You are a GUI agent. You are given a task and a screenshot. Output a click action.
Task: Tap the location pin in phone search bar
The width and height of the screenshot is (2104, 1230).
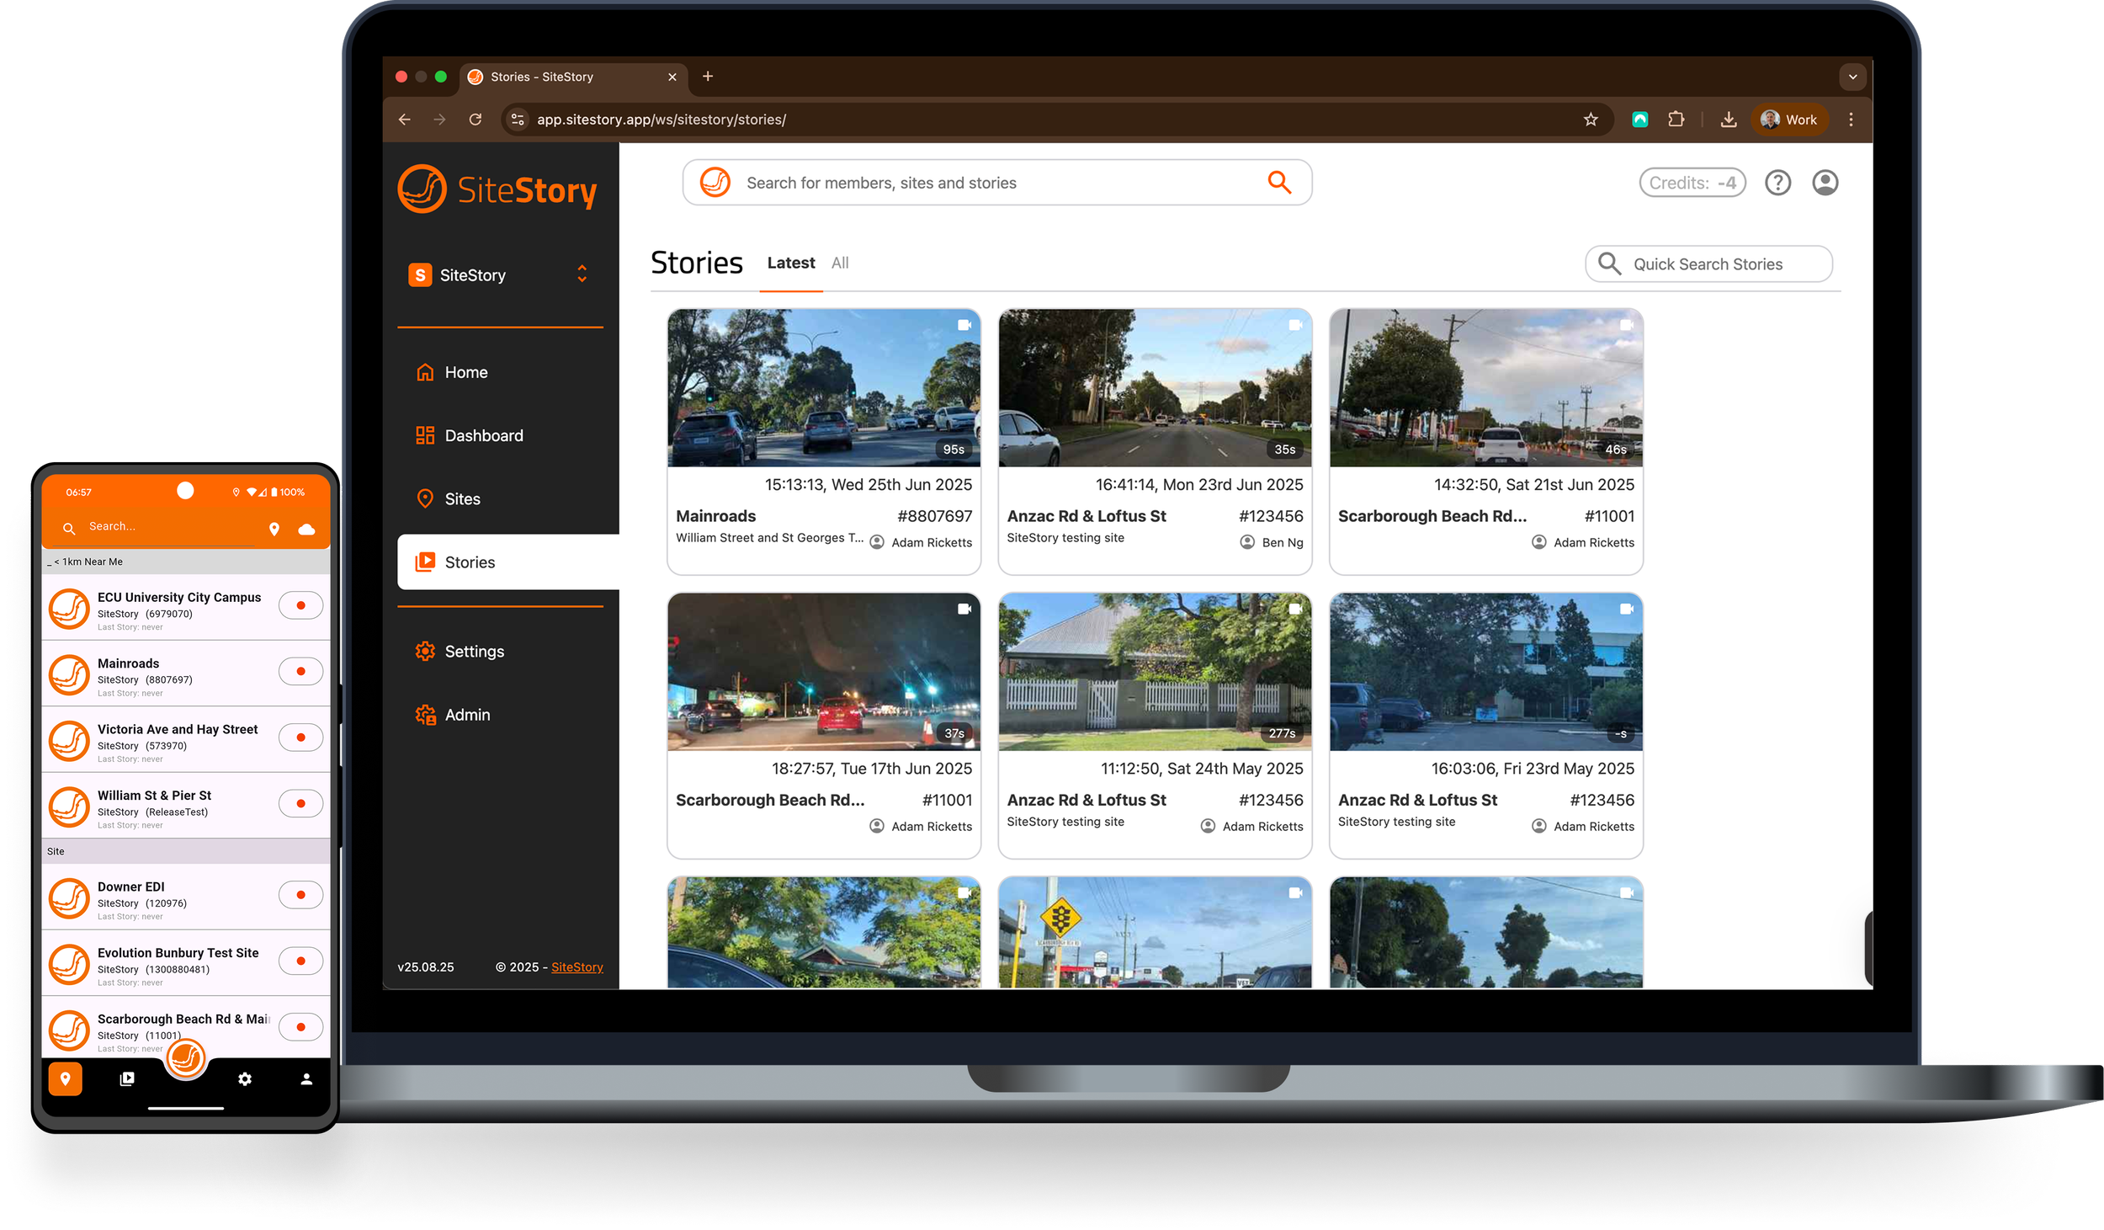[274, 530]
